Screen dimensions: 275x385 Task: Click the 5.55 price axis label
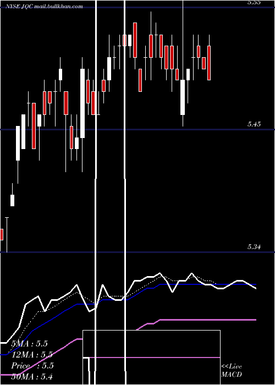pos(254,2)
